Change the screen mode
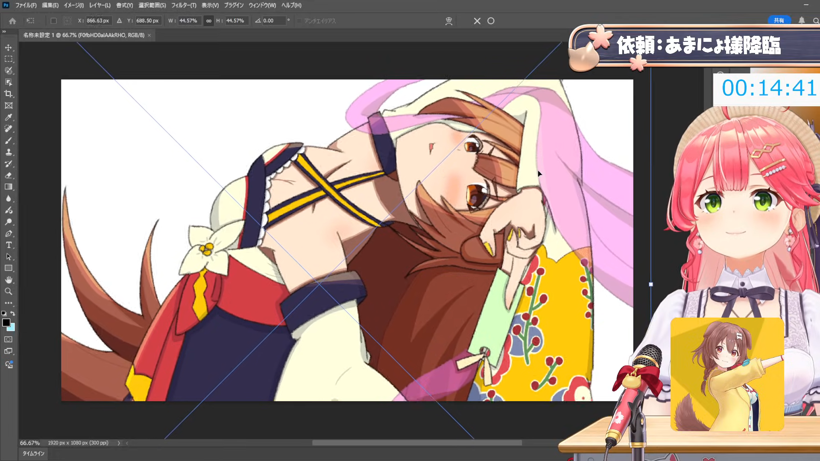 (9, 351)
